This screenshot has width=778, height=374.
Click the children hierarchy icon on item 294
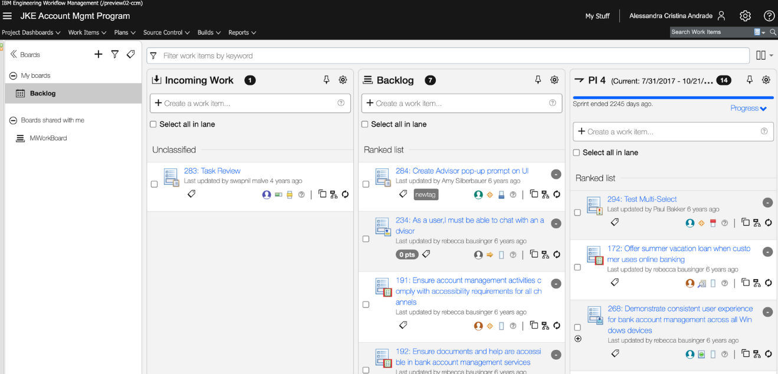tap(757, 223)
